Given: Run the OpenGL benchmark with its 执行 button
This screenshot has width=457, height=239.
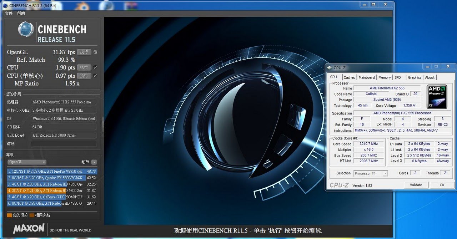Looking at the screenshot, I should (84, 52).
